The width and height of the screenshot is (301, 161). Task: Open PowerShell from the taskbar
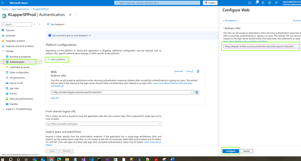click(140, 159)
